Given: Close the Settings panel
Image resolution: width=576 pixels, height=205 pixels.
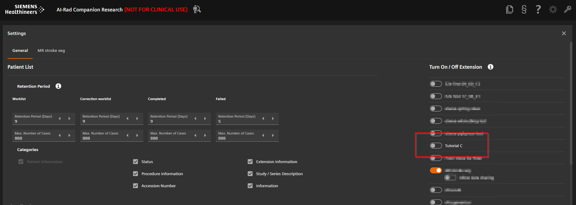Looking at the screenshot, I should (564, 33).
